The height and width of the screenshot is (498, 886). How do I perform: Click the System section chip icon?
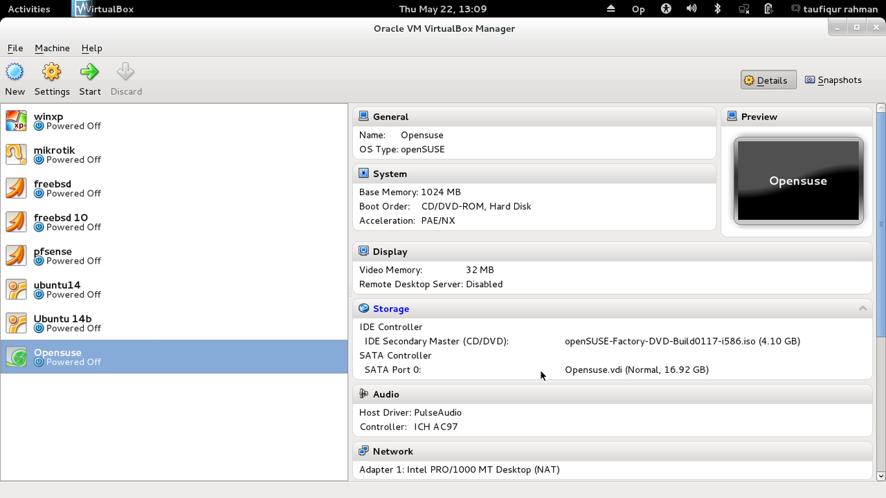pyautogui.click(x=363, y=174)
